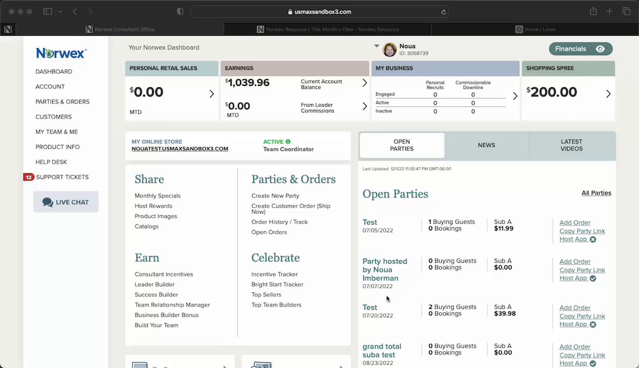Screen dimensions: 639x368
Task: Open Safari share icon
Action: click(x=593, y=11)
